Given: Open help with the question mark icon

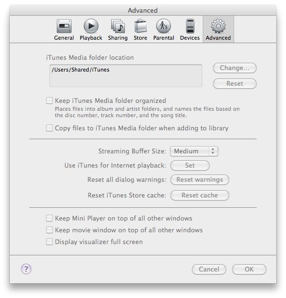Looking at the screenshot, I should (x=26, y=269).
